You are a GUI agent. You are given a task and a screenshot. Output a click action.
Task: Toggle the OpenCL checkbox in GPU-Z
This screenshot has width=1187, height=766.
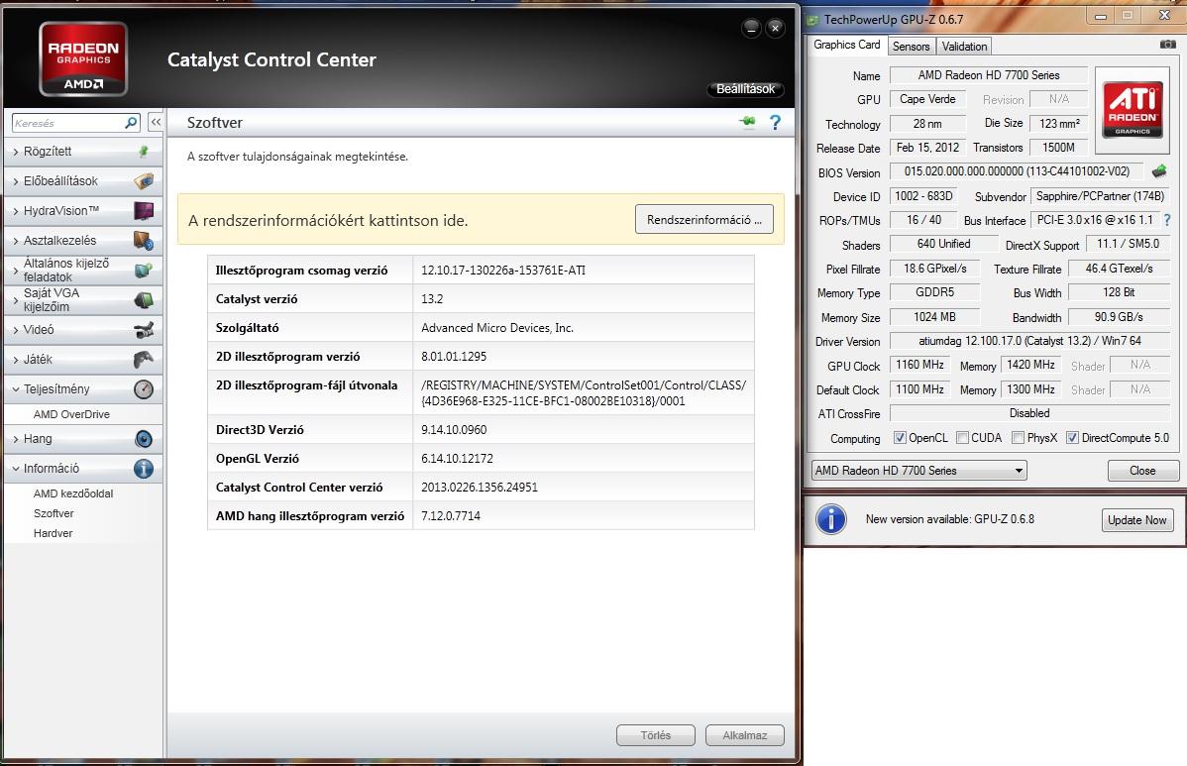tap(900, 437)
